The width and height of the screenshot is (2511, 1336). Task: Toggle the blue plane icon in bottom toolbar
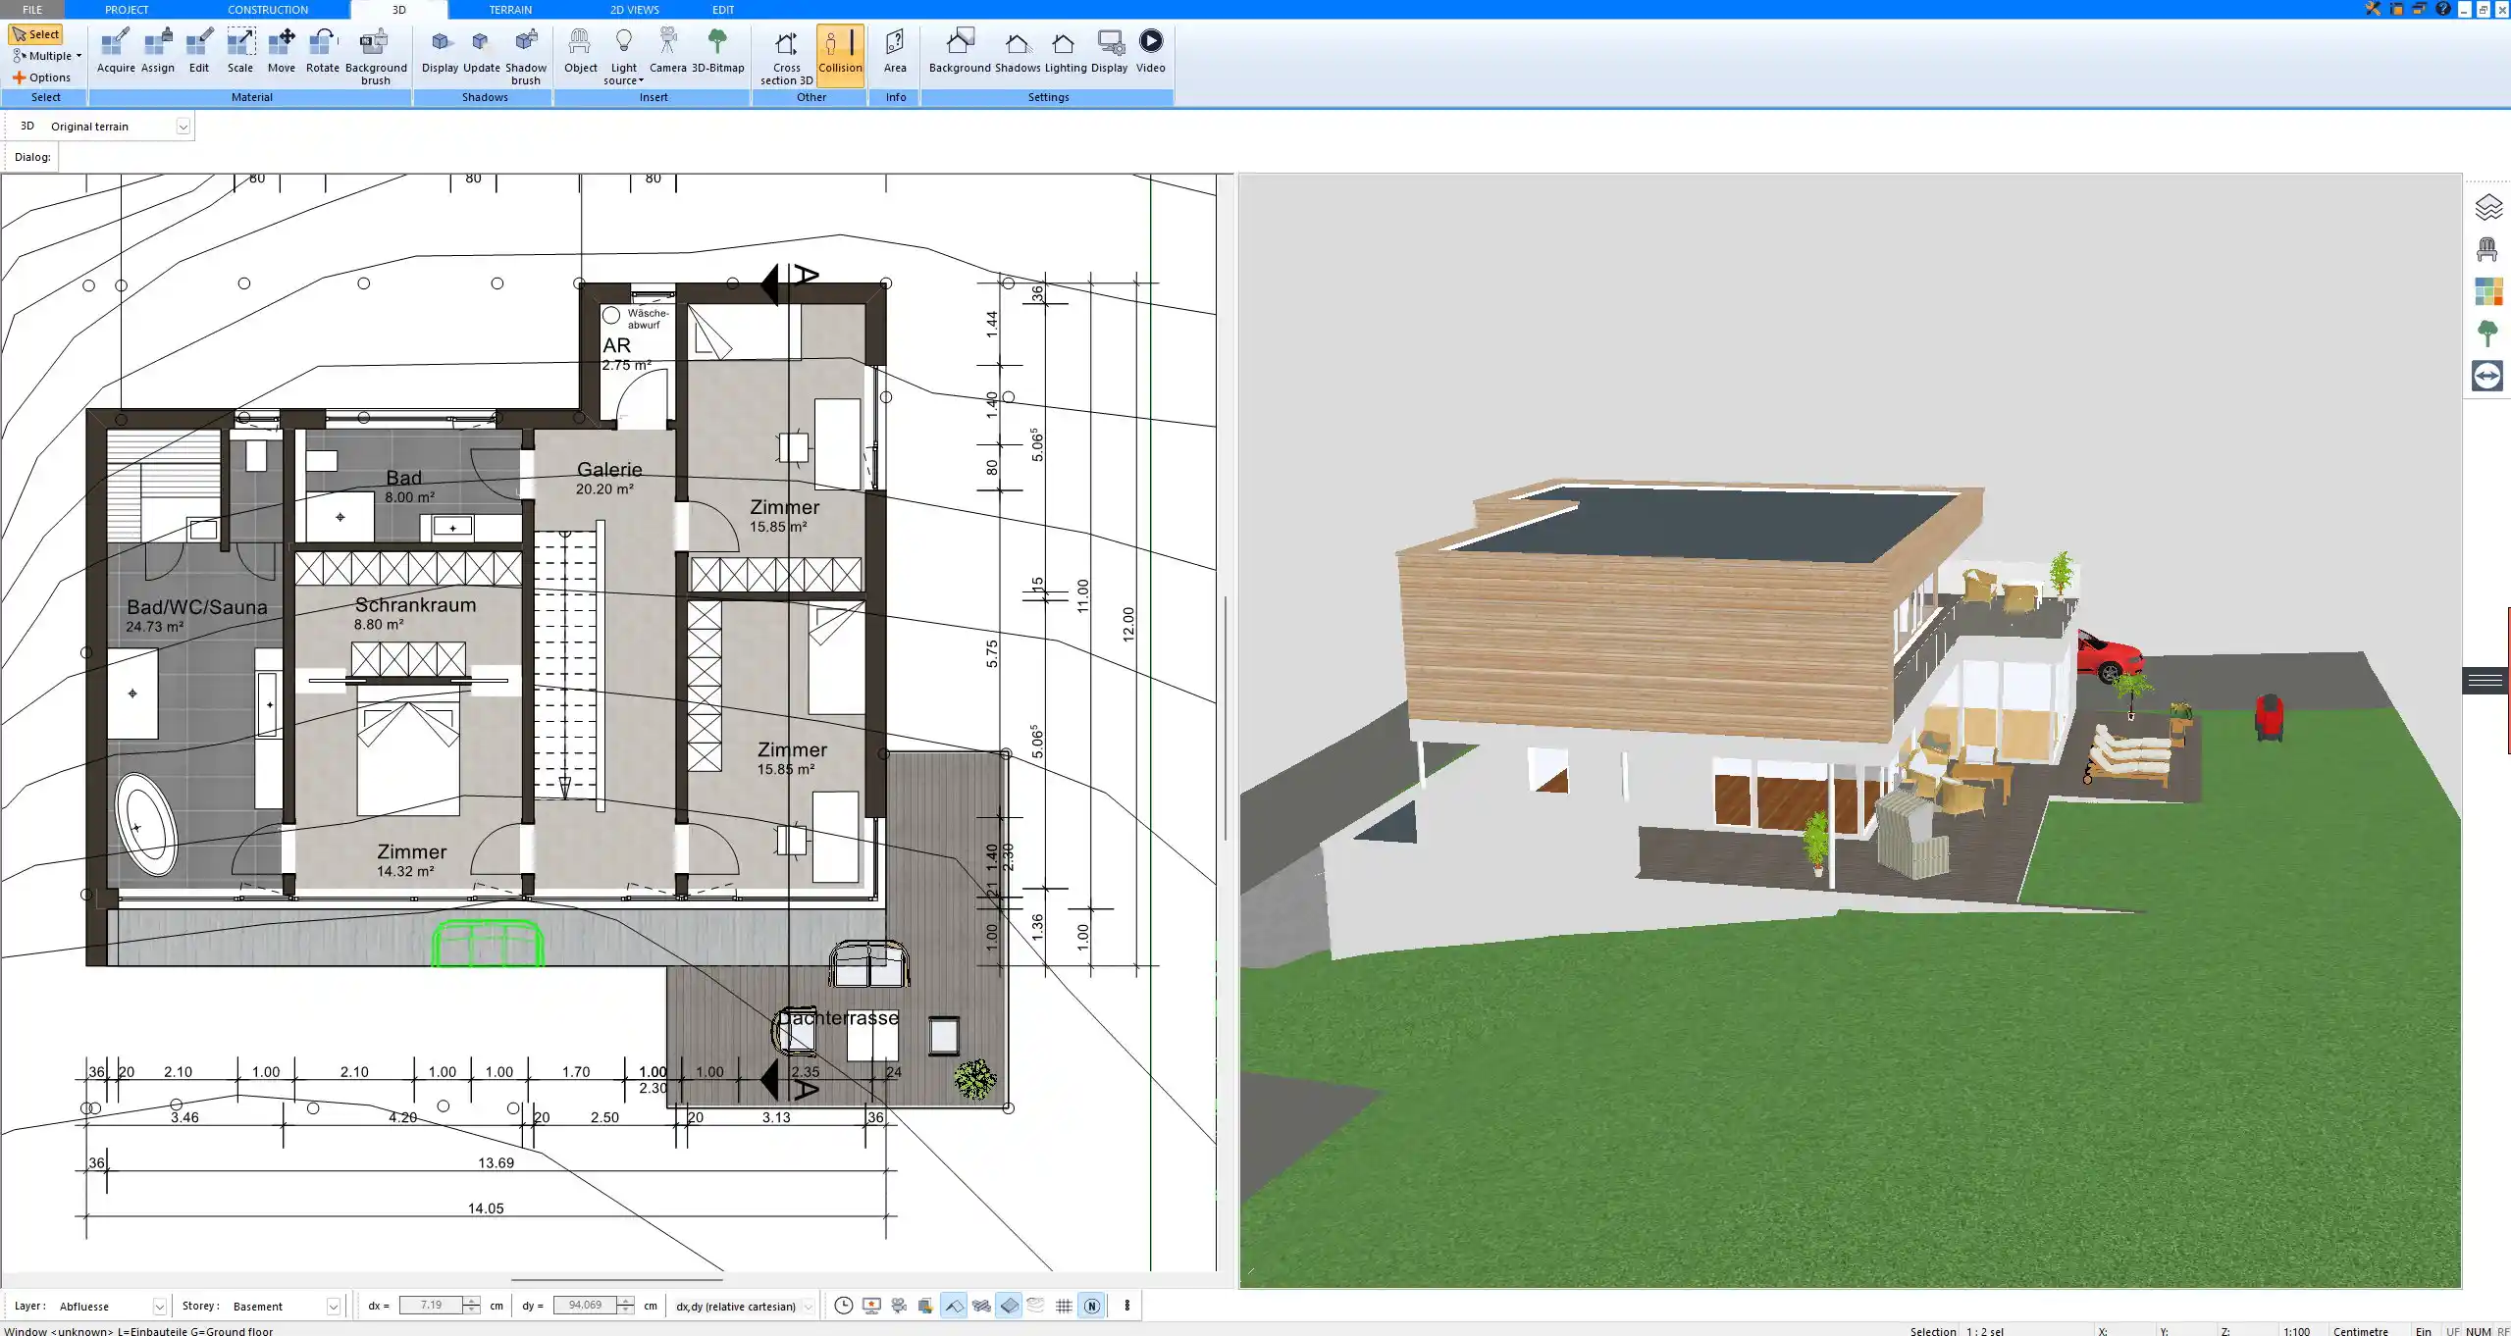pyautogui.click(x=1009, y=1306)
